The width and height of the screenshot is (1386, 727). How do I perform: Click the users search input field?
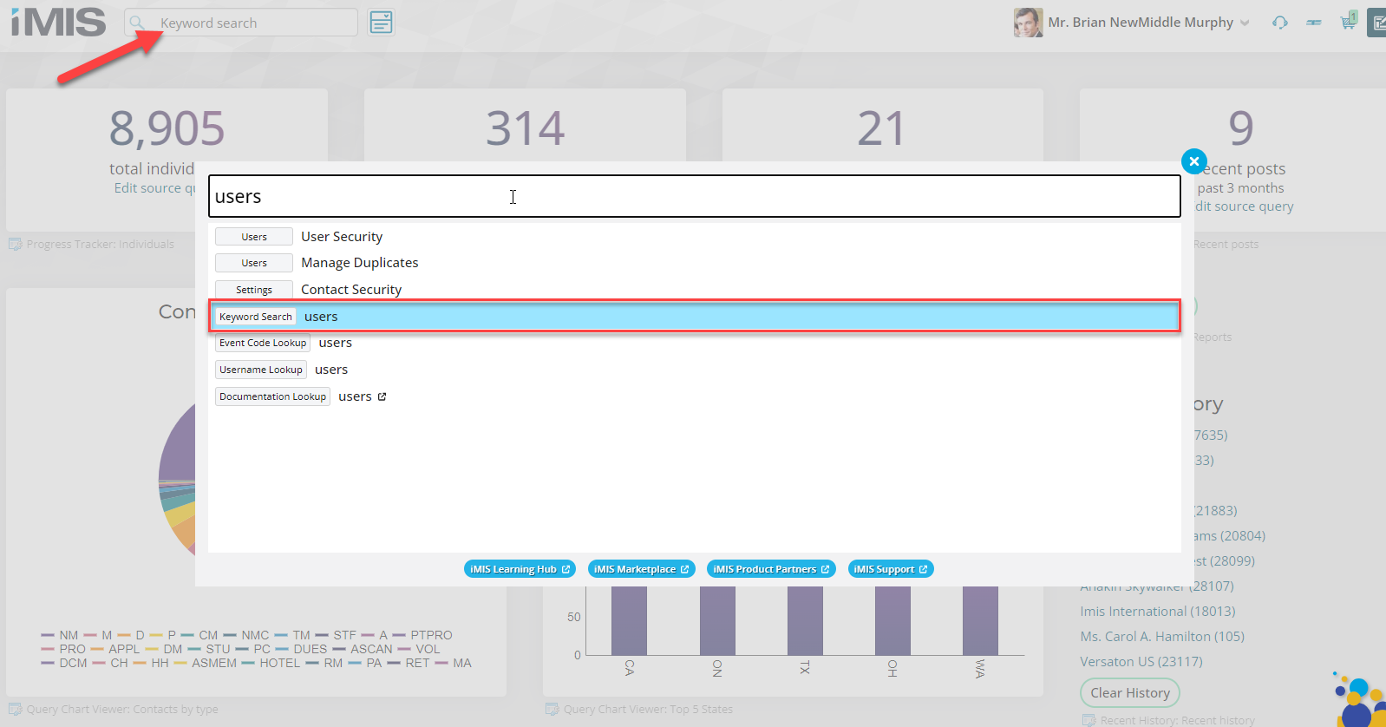(694, 197)
